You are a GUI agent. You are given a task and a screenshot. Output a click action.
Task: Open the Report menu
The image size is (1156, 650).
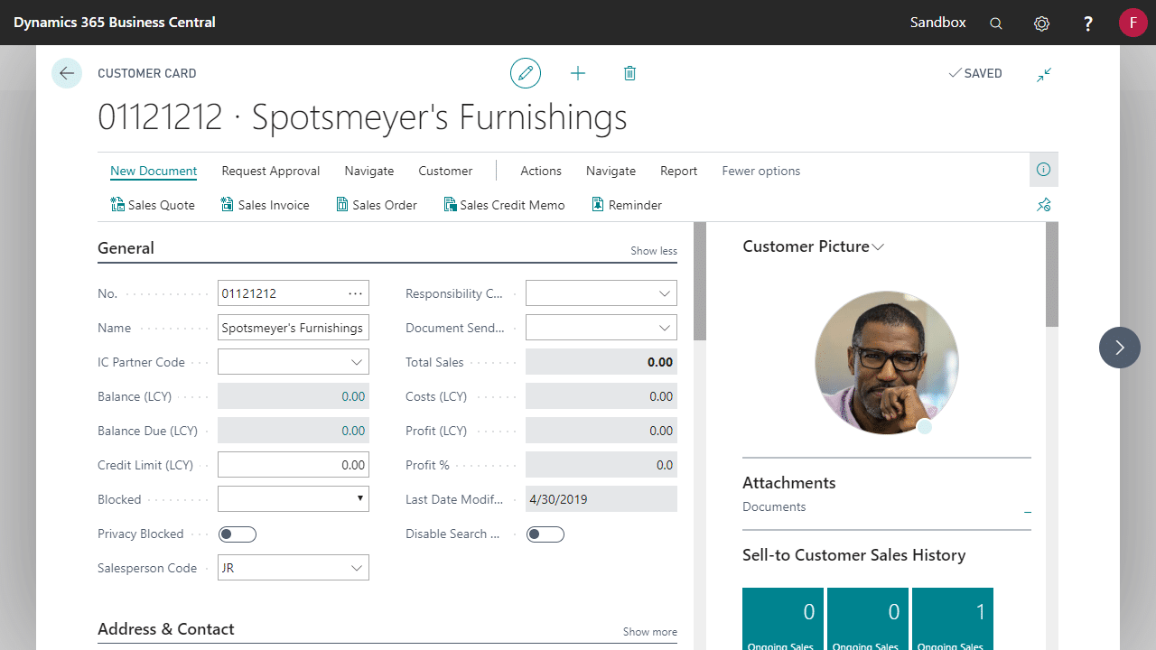coord(678,171)
